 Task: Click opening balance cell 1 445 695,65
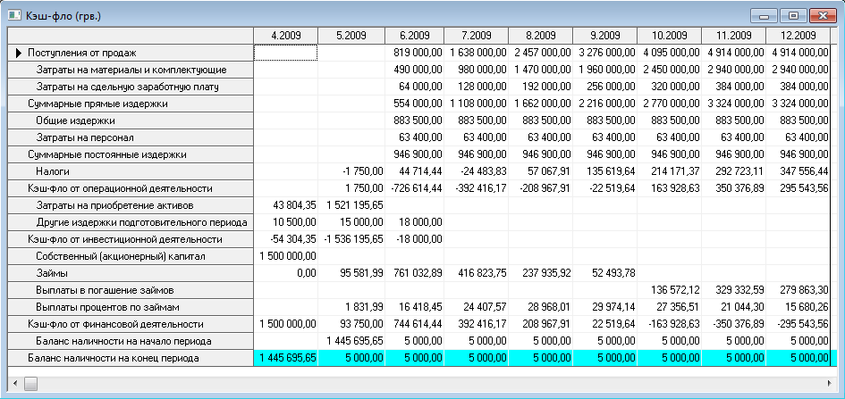(x=351, y=341)
